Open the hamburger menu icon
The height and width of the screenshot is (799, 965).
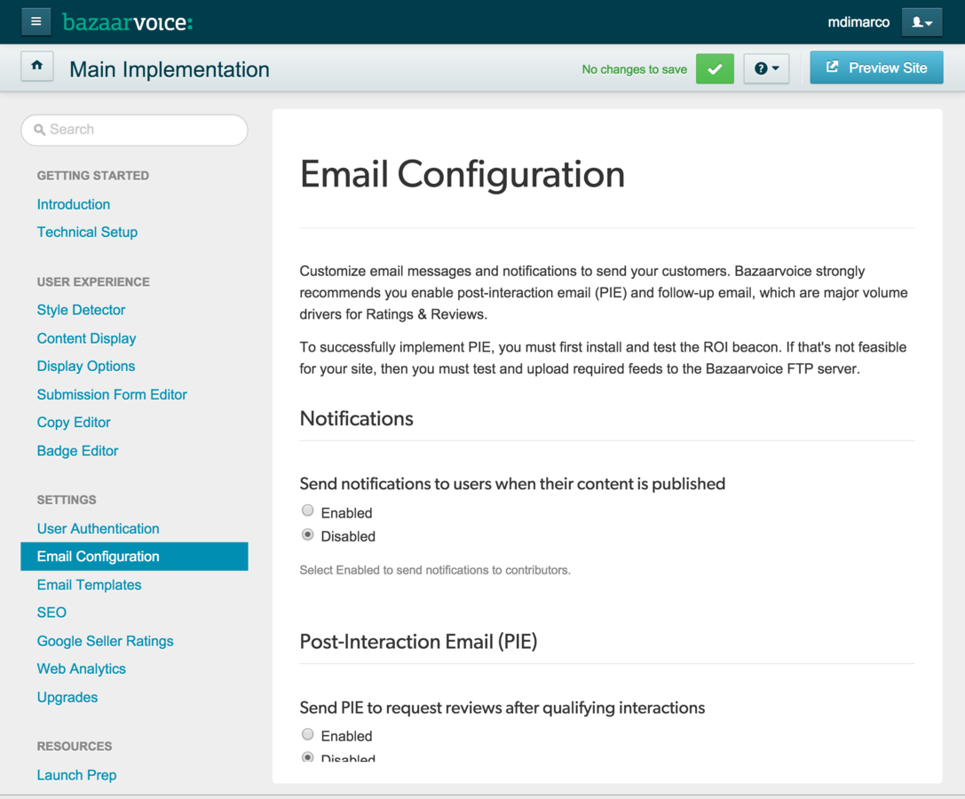click(x=36, y=21)
